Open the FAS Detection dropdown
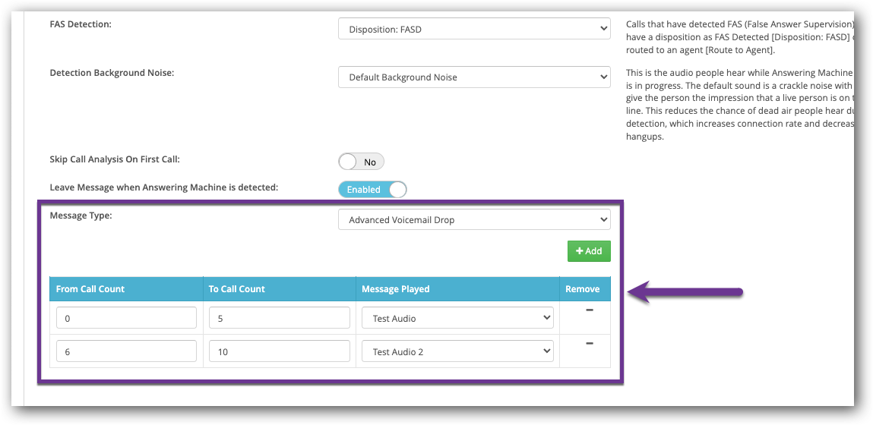Viewport: 873px width, 425px height. (x=474, y=29)
